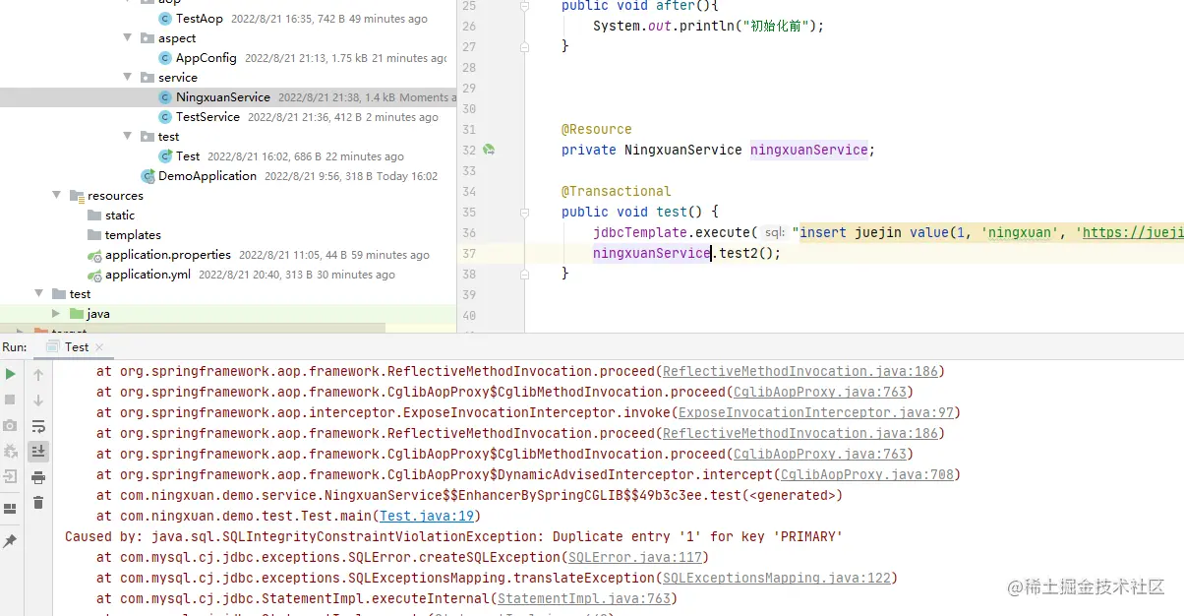Click application.yml file icon

pyautogui.click(x=94, y=275)
